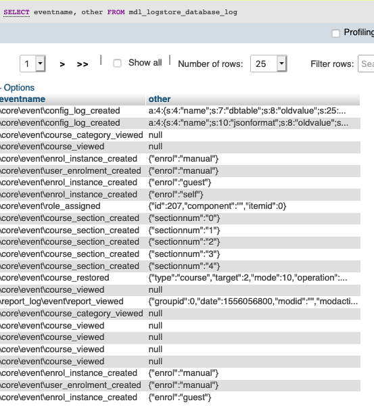This screenshot has height=409, width=374.
Task: Enable the Show all checkbox
Action: [x=117, y=63]
